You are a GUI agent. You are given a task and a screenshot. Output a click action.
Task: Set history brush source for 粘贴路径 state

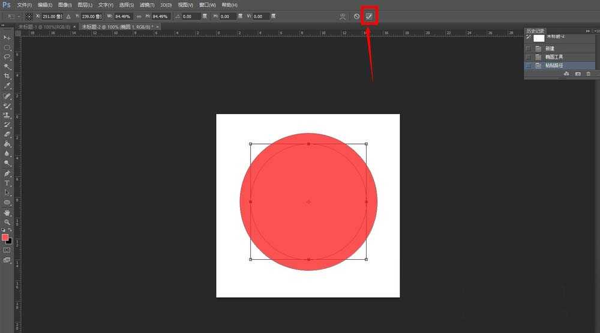tap(529, 65)
